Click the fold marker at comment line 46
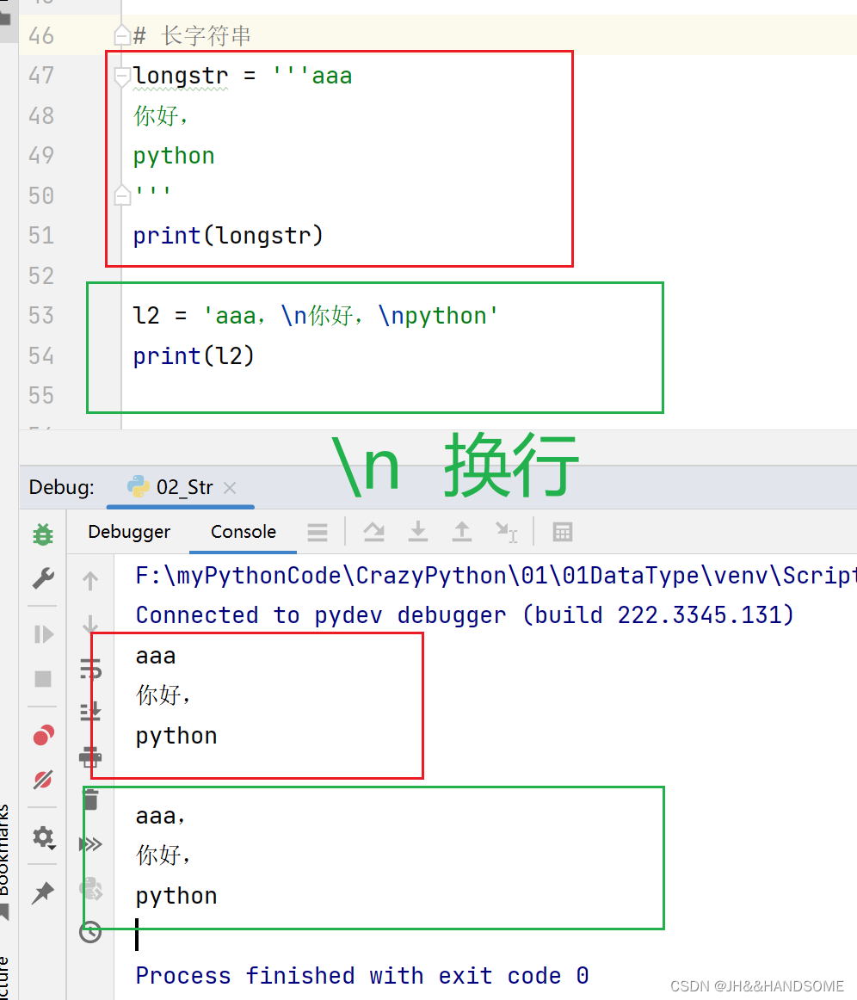This screenshot has height=1000, width=857. point(122,36)
